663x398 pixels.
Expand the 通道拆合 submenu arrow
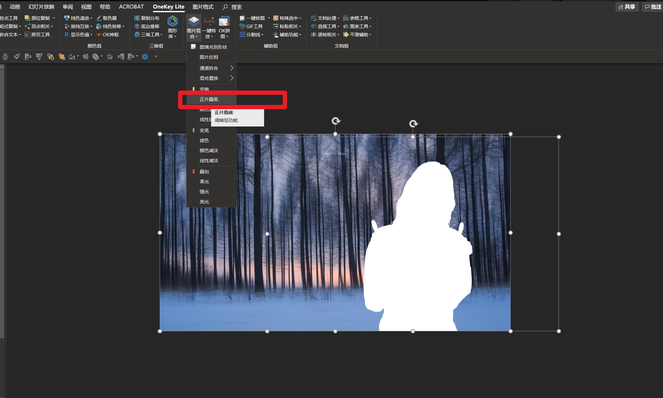231,68
